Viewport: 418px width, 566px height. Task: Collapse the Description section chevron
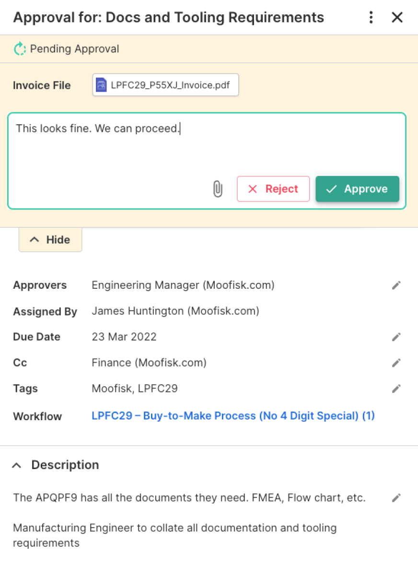point(16,464)
